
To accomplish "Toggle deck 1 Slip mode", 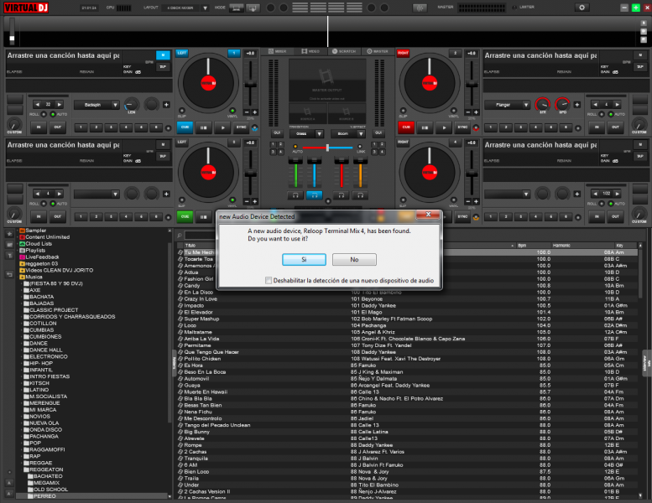I will (182, 111).
